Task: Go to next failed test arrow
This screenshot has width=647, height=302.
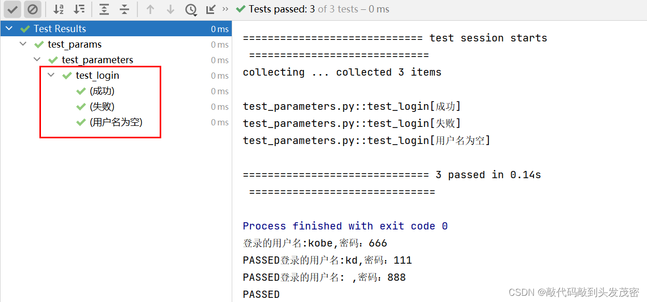Action: [171, 9]
